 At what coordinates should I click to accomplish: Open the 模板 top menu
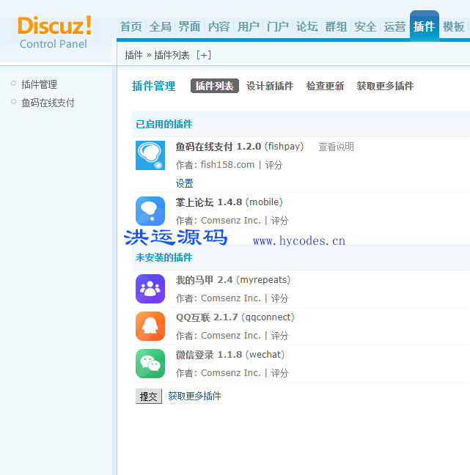point(453,26)
